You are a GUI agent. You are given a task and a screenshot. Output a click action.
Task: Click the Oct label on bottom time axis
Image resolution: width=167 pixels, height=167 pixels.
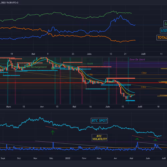[19, 158]
